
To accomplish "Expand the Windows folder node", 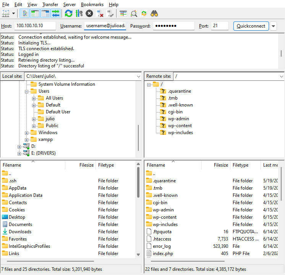I will (x=26, y=133).
